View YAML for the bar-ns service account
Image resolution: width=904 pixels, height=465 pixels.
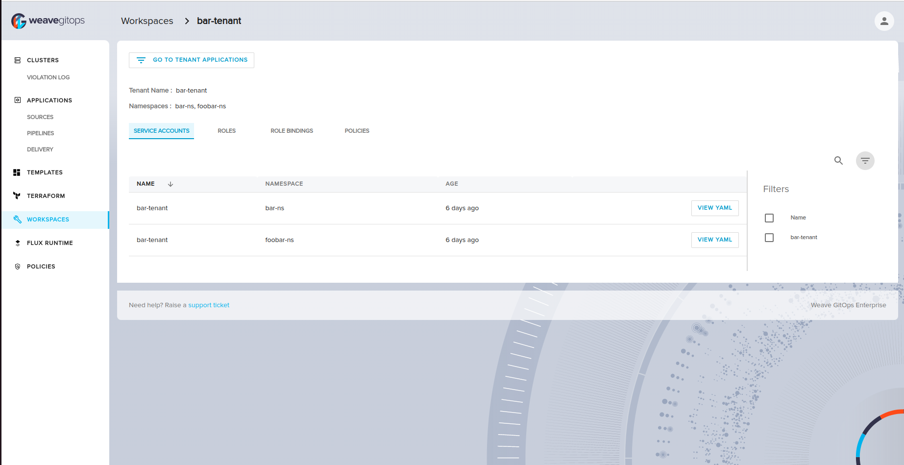coord(715,208)
